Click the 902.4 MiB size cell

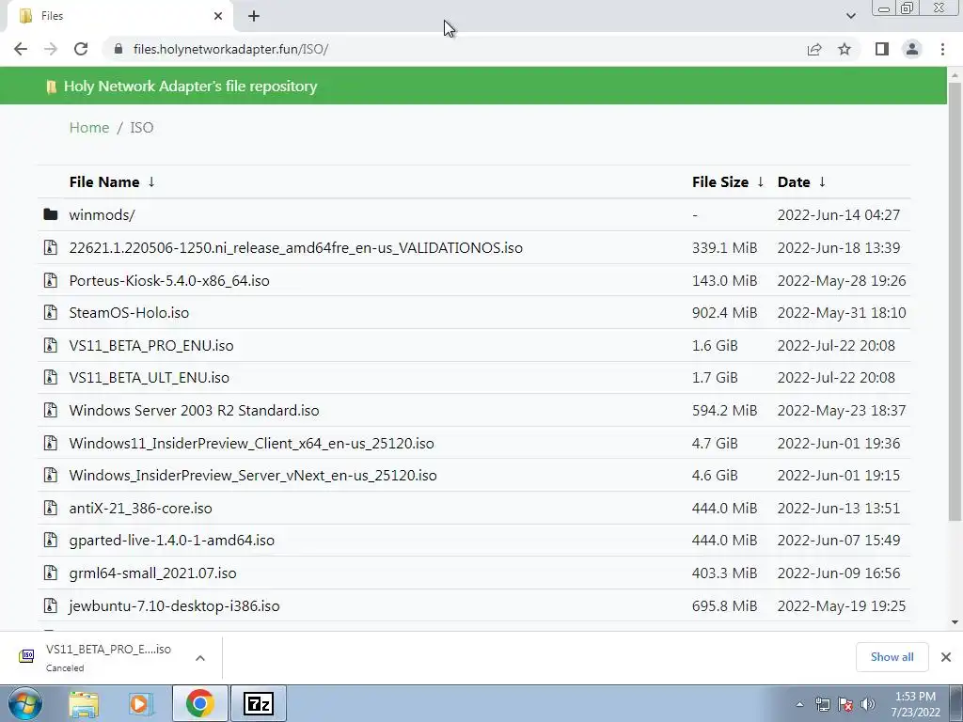[x=725, y=312]
